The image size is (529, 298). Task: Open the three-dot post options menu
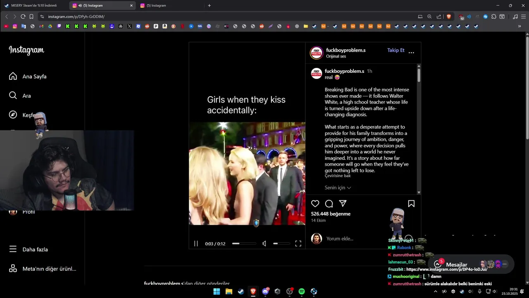click(411, 53)
